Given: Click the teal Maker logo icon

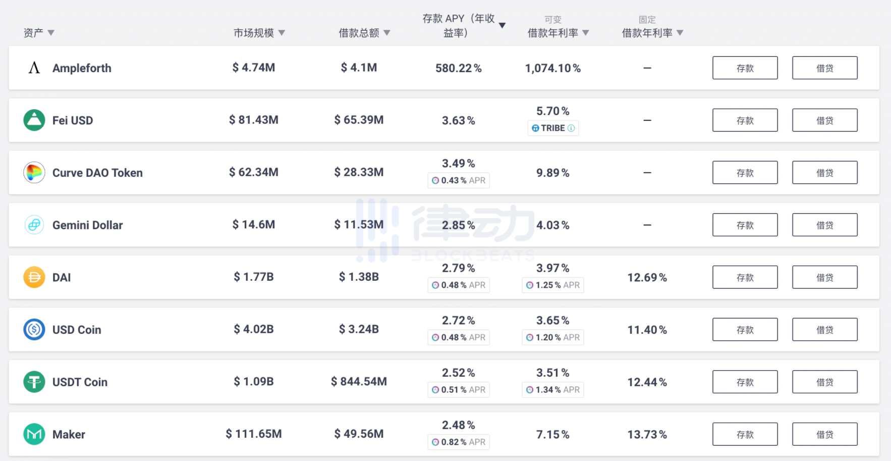Looking at the screenshot, I should (x=34, y=434).
